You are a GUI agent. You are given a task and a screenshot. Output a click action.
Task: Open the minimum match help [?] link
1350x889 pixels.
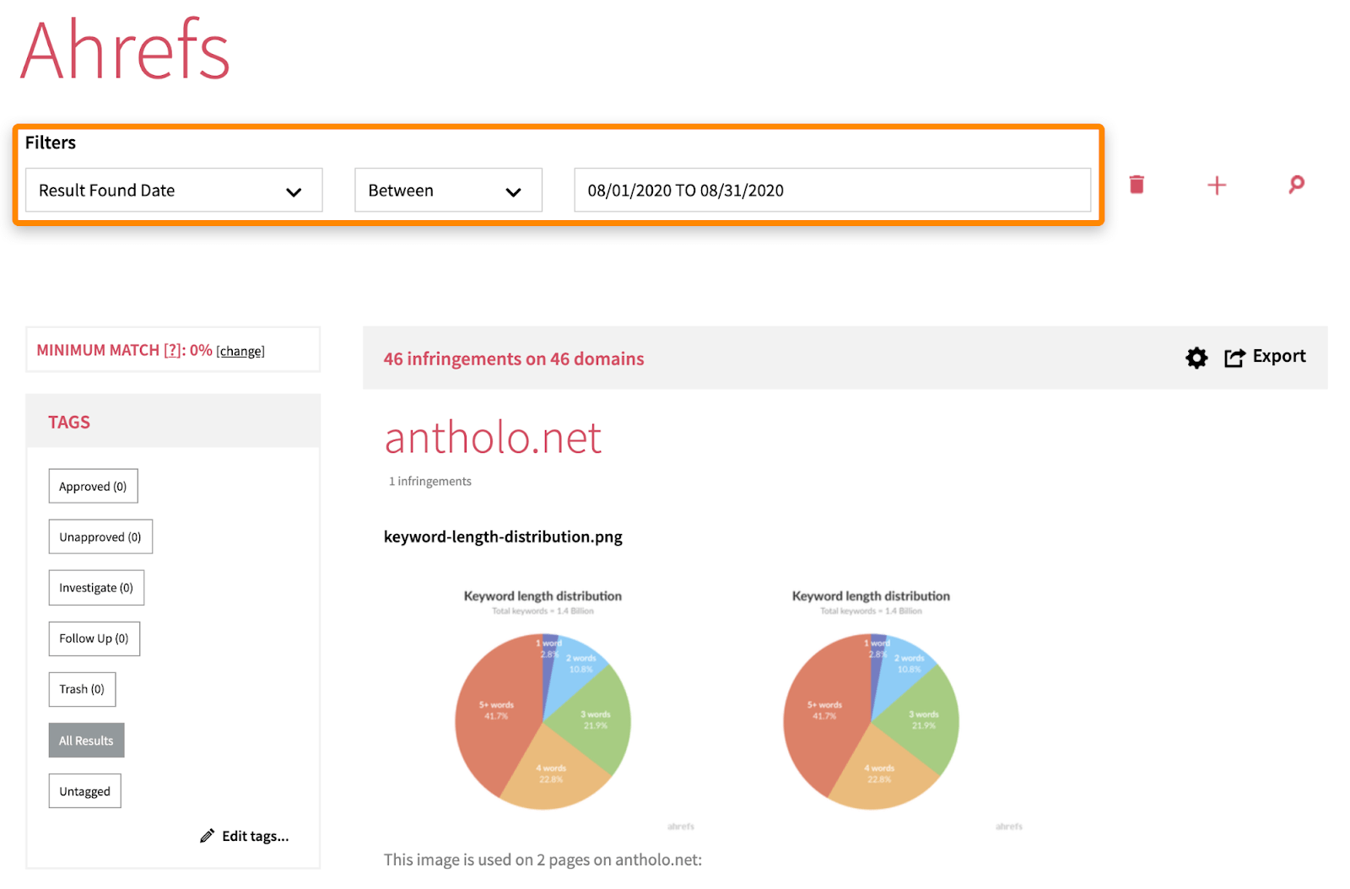pyautogui.click(x=172, y=350)
